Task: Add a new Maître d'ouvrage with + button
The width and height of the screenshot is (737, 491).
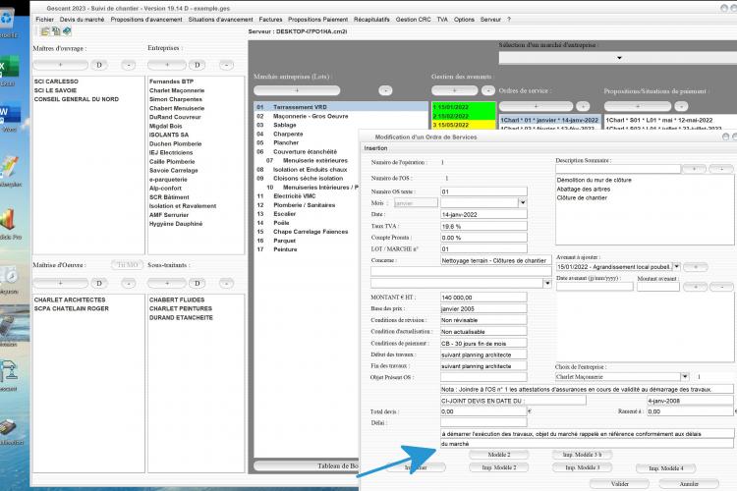Action: pyautogui.click(x=60, y=65)
